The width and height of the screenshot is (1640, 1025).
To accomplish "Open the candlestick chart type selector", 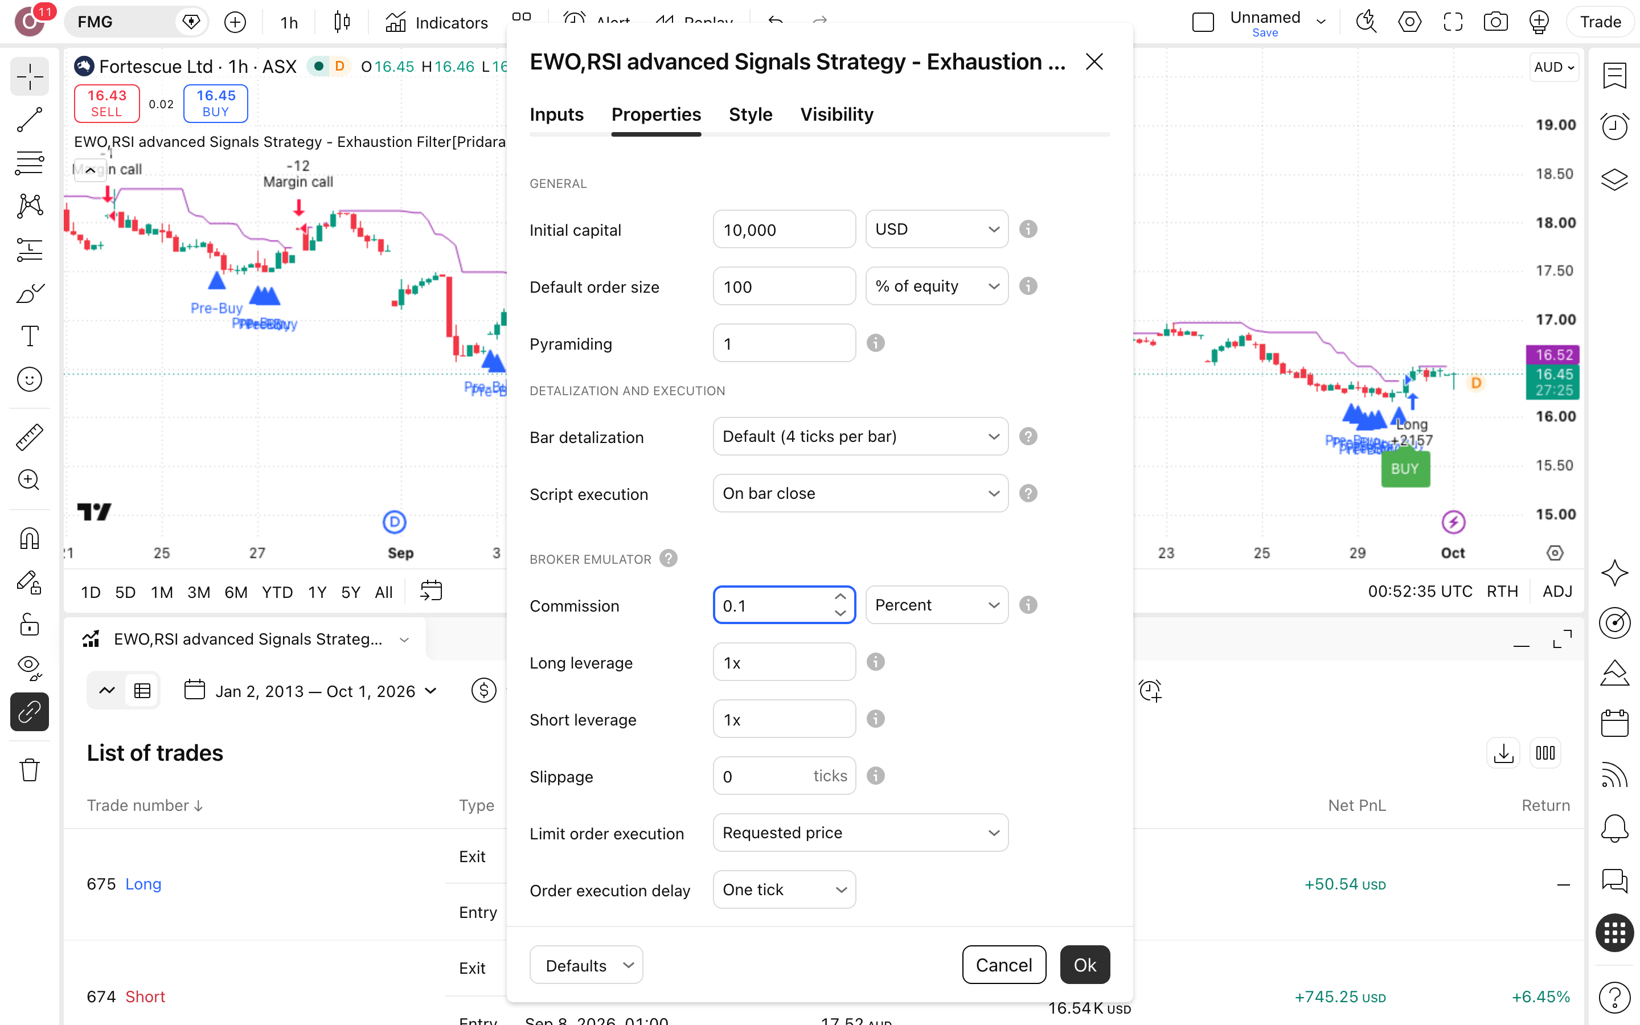I will [342, 22].
